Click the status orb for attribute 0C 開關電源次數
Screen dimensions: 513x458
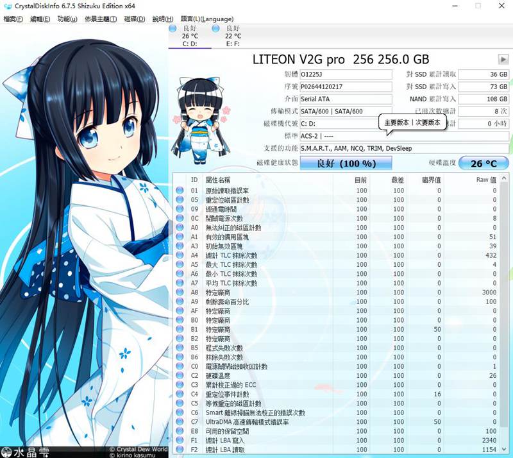(x=180, y=218)
